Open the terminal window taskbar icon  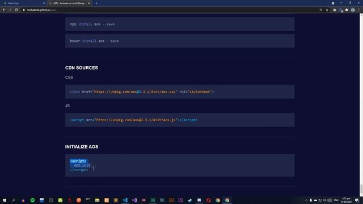point(88,200)
